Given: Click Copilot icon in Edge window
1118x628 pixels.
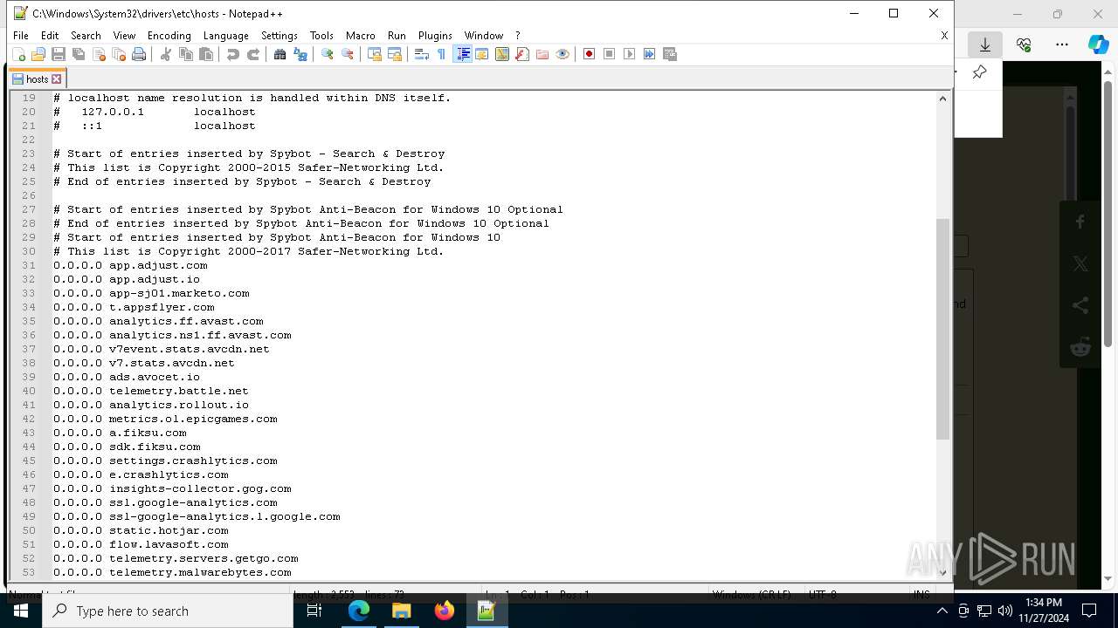Looking at the screenshot, I should pos(1098,44).
